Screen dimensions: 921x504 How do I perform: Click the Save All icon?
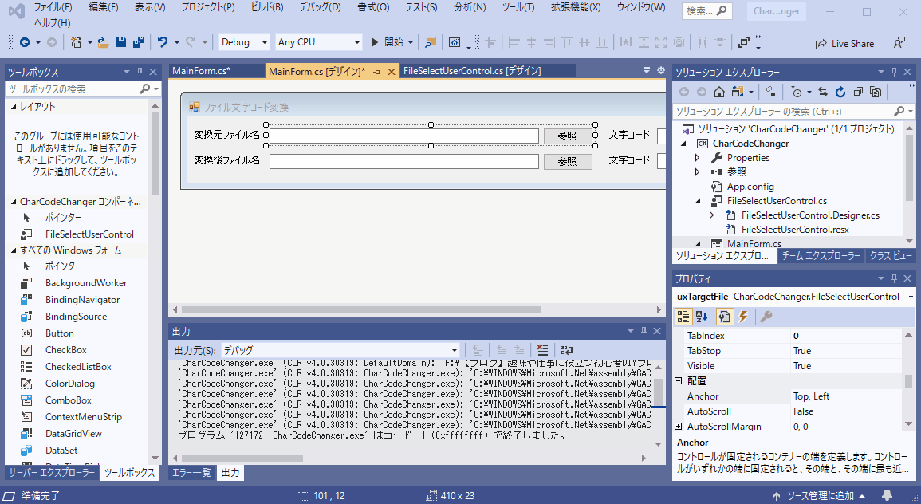[140, 42]
